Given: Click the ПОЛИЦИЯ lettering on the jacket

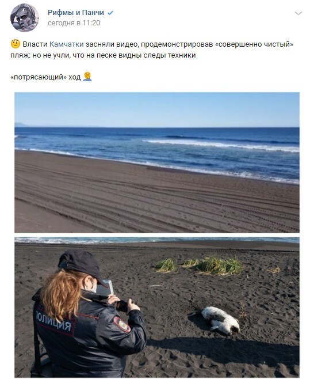Looking at the screenshot, I should (54, 321).
